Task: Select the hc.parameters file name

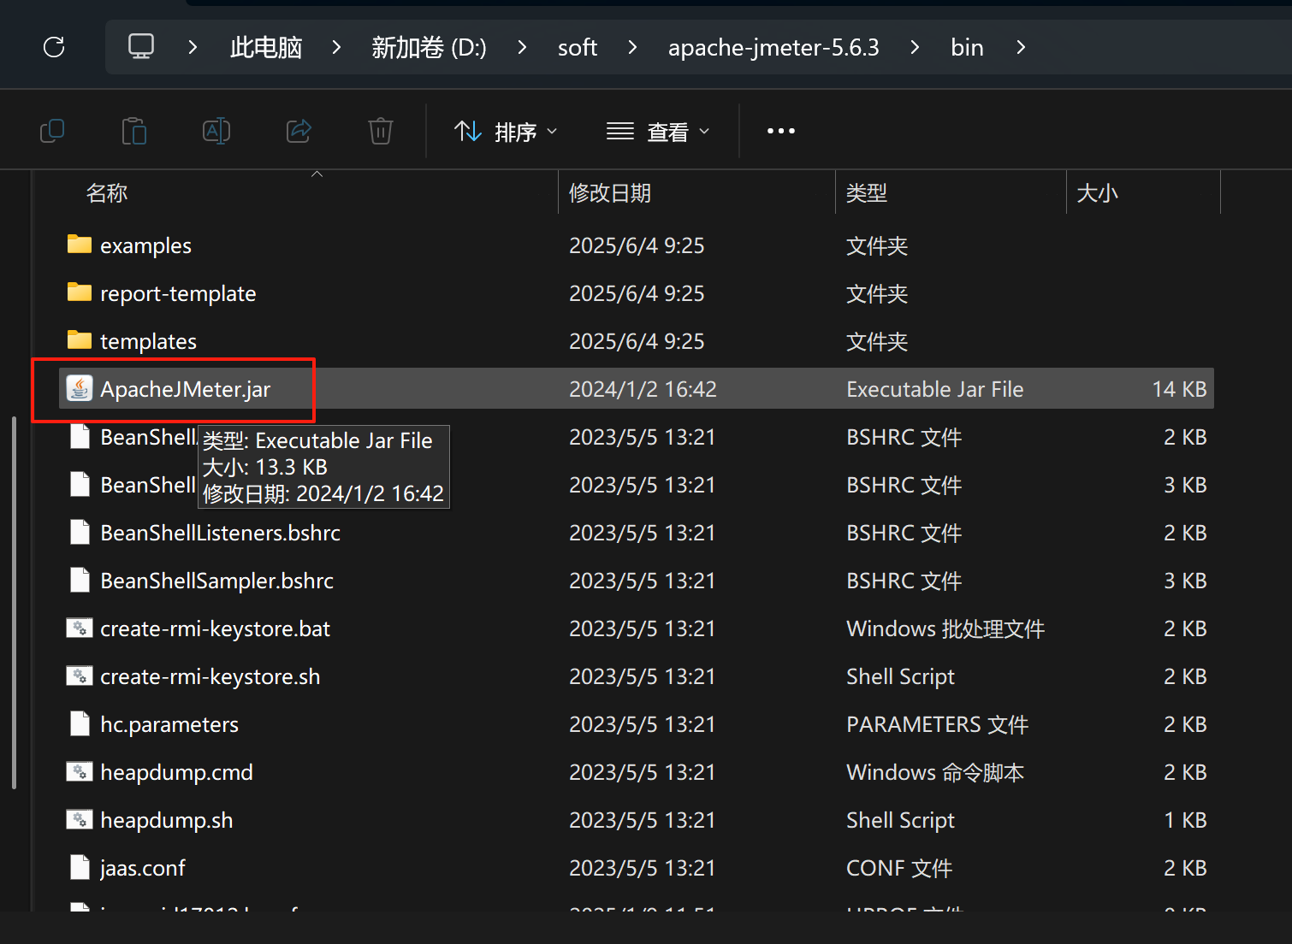Action: coord(169,724)
